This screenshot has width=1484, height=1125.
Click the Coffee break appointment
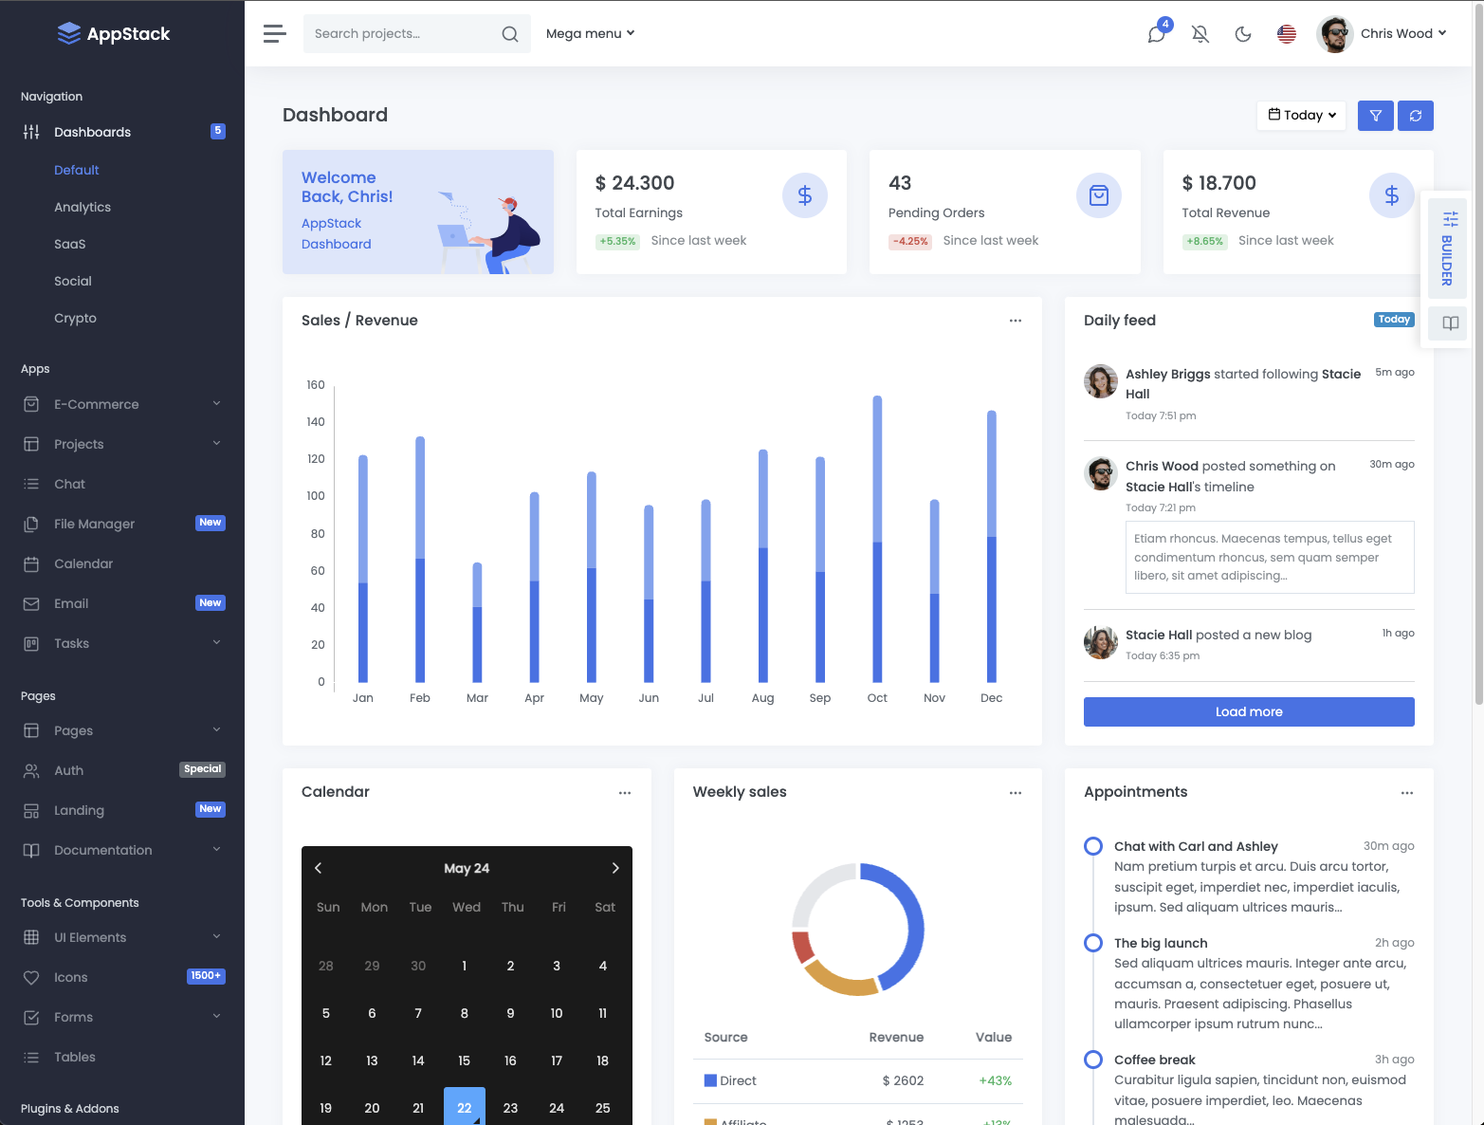(x=1155, y=1060)
